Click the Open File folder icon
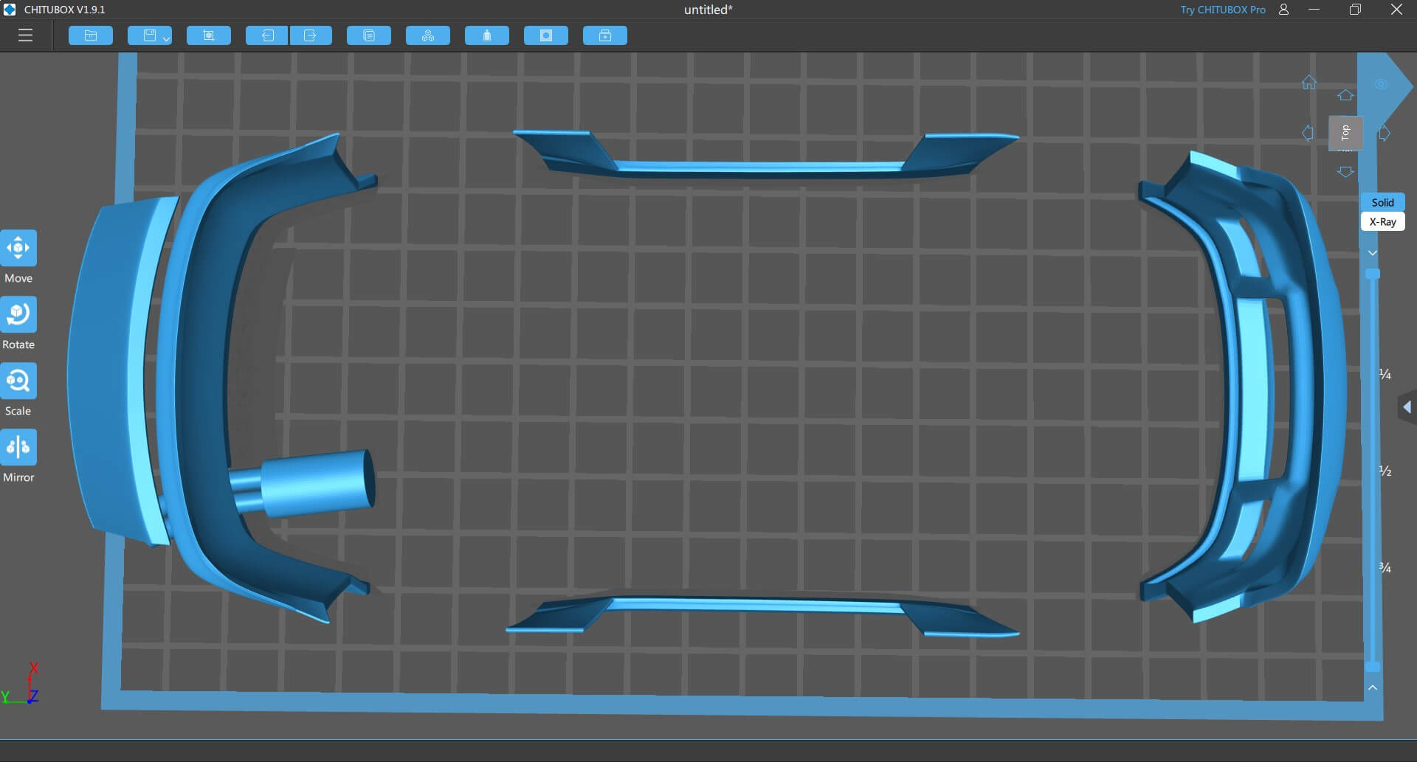This screenshot has height=762, width=1417. point(91,35)
